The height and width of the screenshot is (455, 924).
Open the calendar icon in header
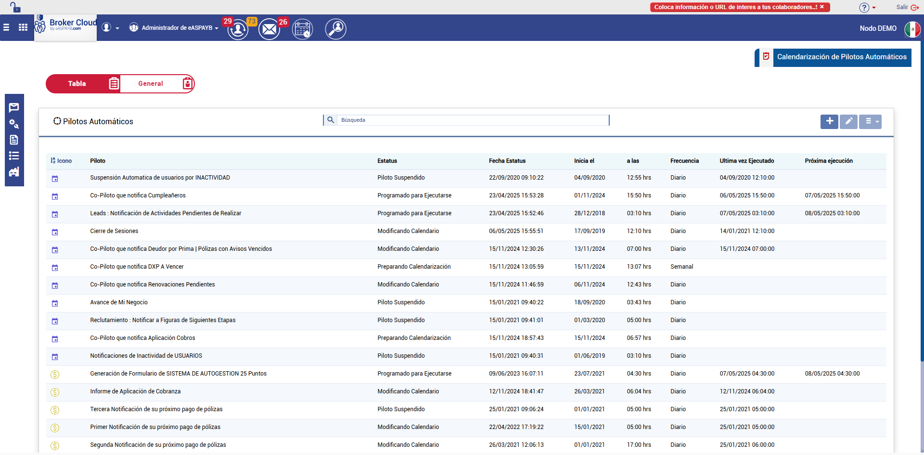coord(303,29)
